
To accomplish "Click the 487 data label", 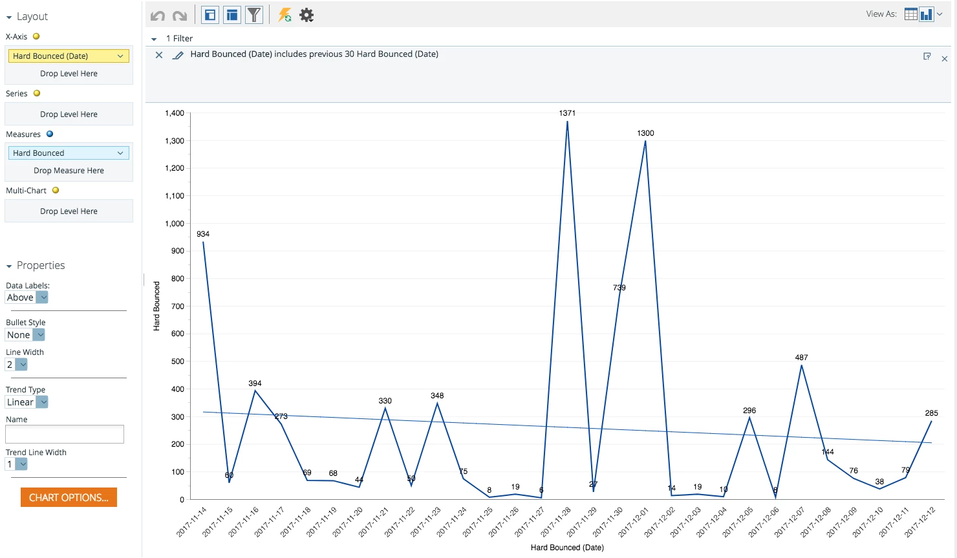I will tap(801, 358).
